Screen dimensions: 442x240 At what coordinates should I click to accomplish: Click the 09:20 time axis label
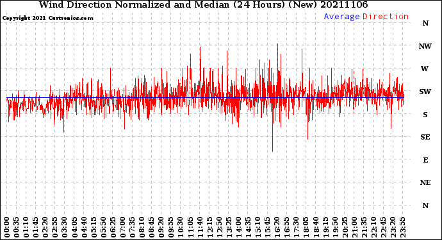(161, 227)
